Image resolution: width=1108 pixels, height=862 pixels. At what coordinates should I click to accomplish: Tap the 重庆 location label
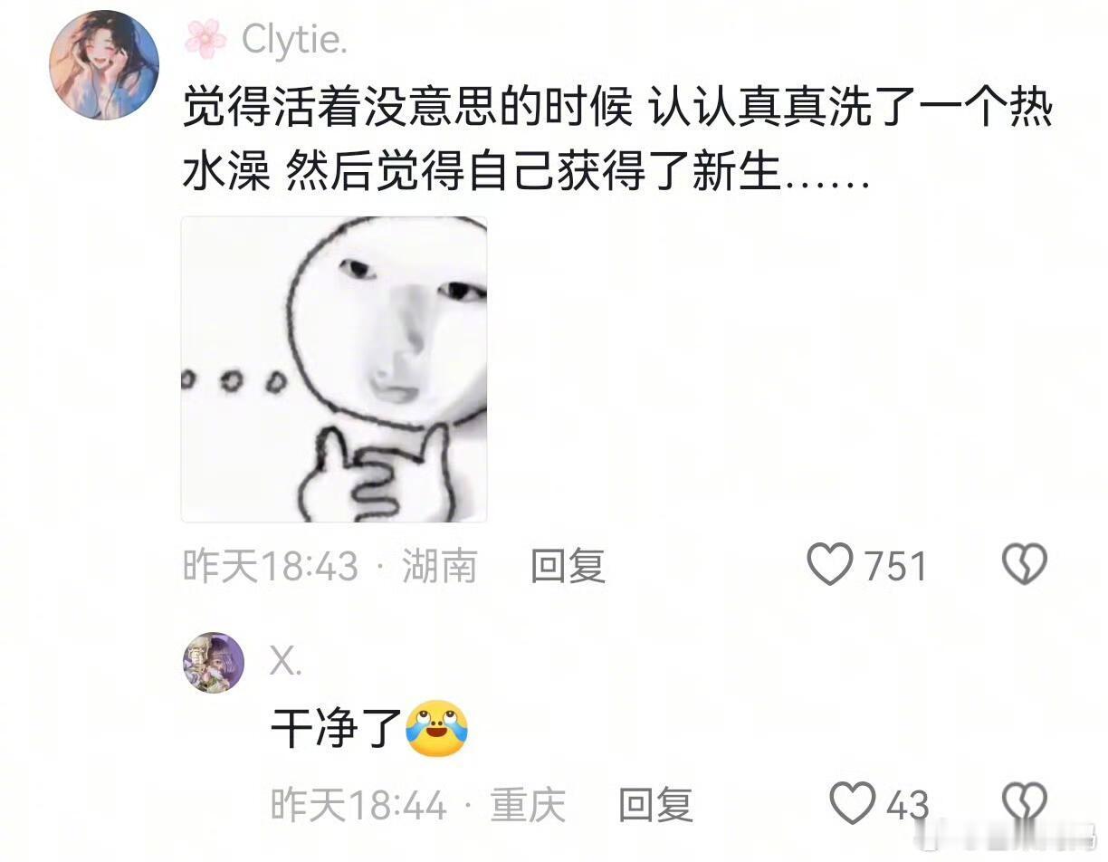(x=528, y=804)
